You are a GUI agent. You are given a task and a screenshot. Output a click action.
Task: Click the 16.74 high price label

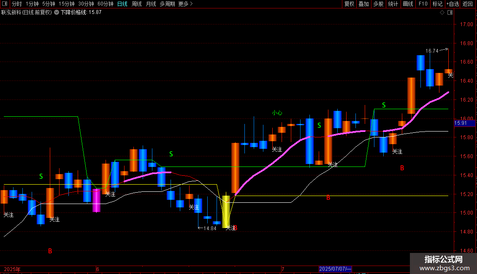tap(432, 51)
